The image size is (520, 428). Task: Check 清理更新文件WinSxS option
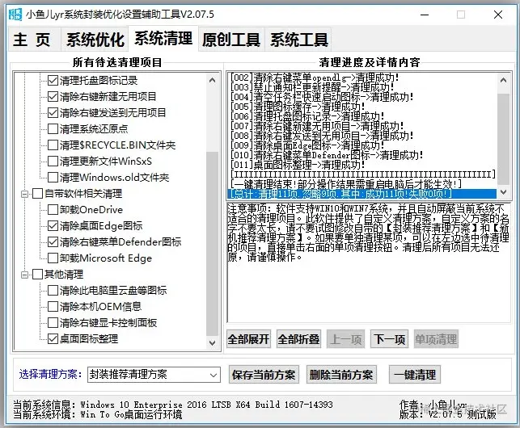pyautogui.click(x=53, y=161)
